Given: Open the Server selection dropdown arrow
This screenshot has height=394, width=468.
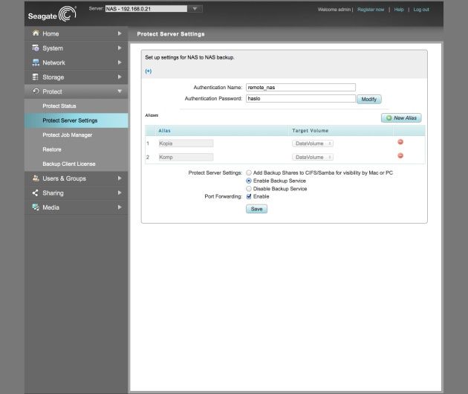Looking at the screenshot, I should point(195,9).
